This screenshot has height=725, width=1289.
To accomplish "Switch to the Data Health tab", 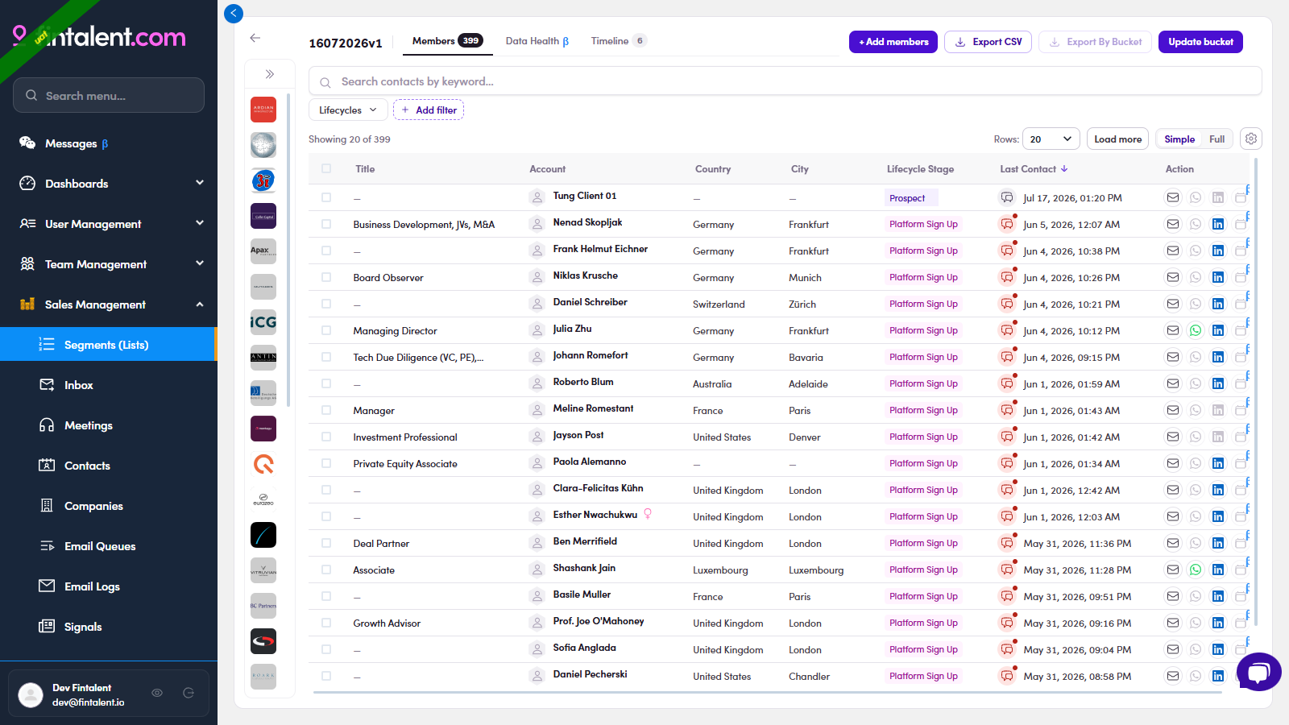I will [x=537, y=41].
